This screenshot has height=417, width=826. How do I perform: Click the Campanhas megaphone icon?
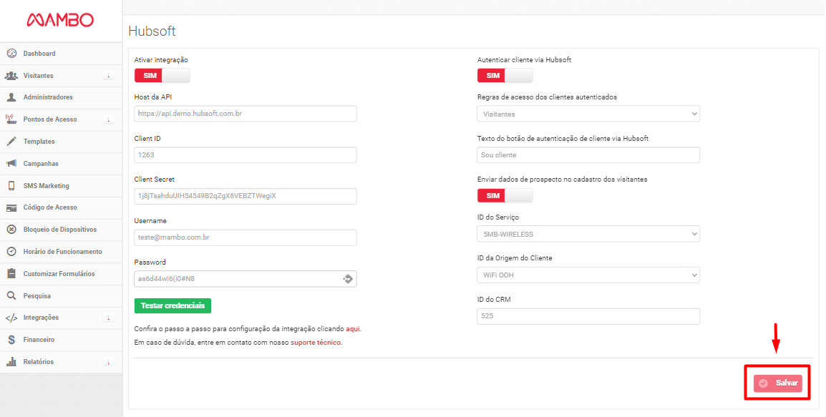click(x=11, y=164)
